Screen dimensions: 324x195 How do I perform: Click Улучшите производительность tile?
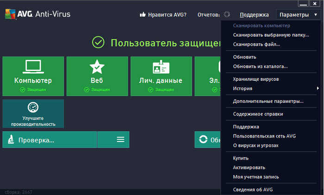33,113
